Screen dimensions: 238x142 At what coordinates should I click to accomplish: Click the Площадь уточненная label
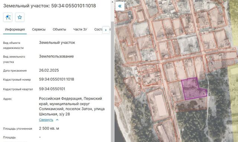point(17,129)
